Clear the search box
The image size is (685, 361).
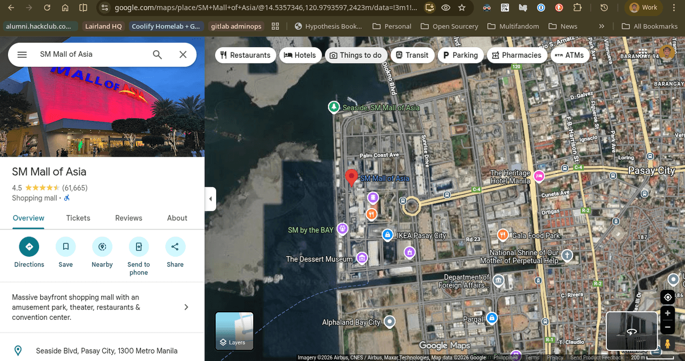tap(183, 55)
